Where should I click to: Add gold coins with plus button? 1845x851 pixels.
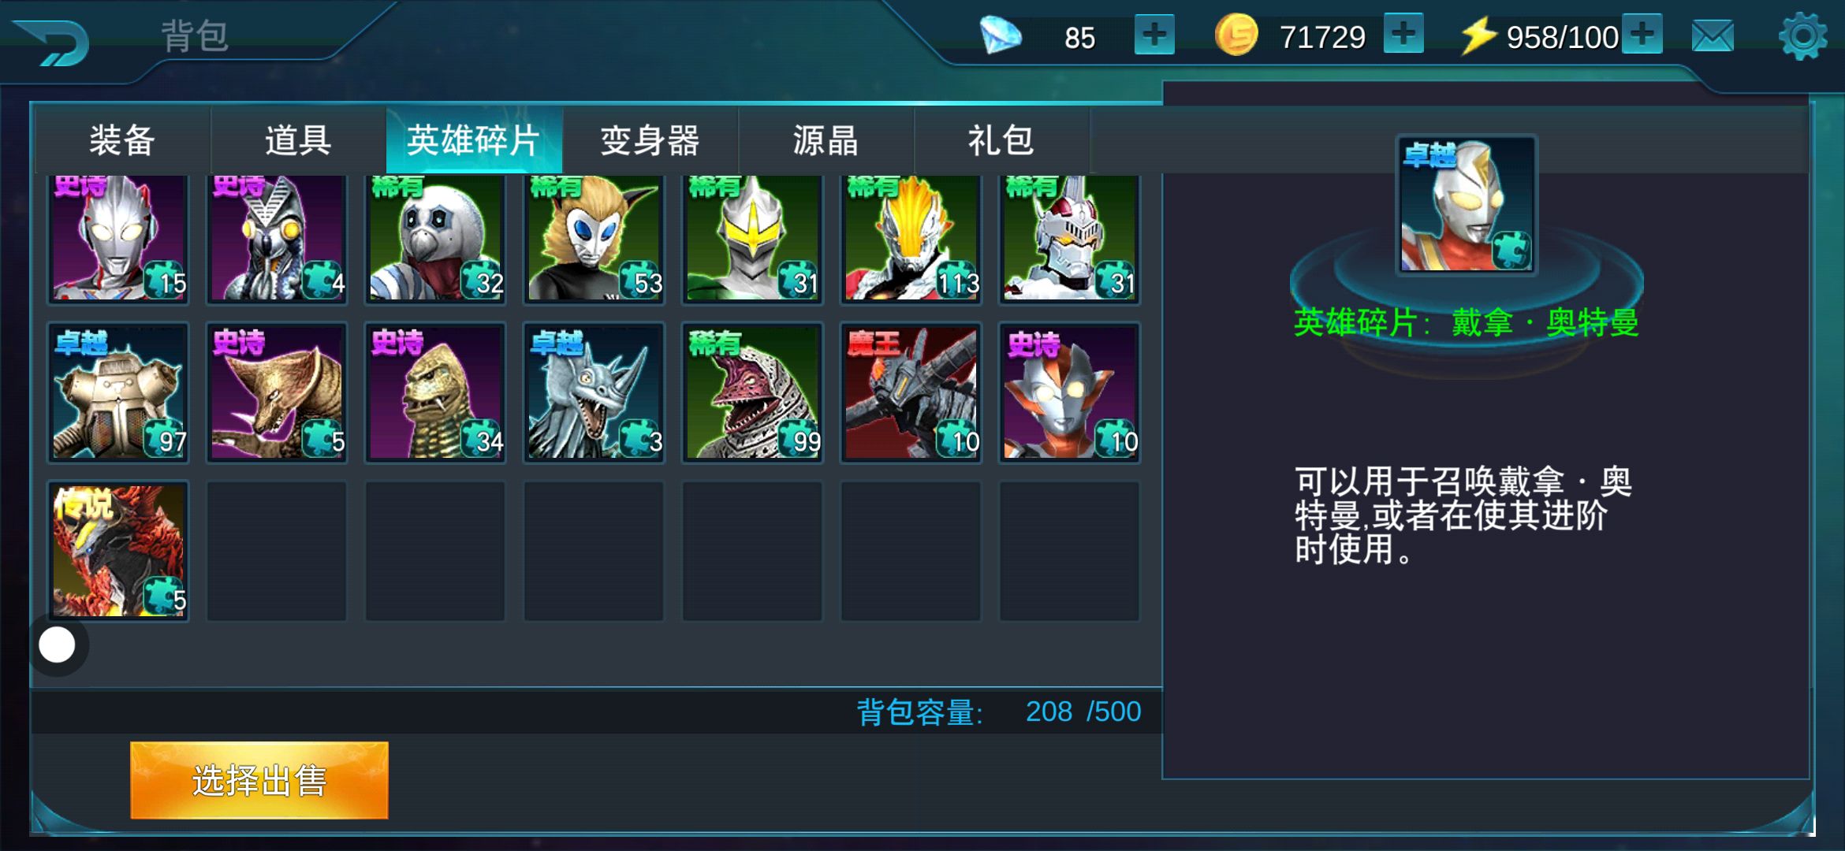click(x=1403, y=35)
